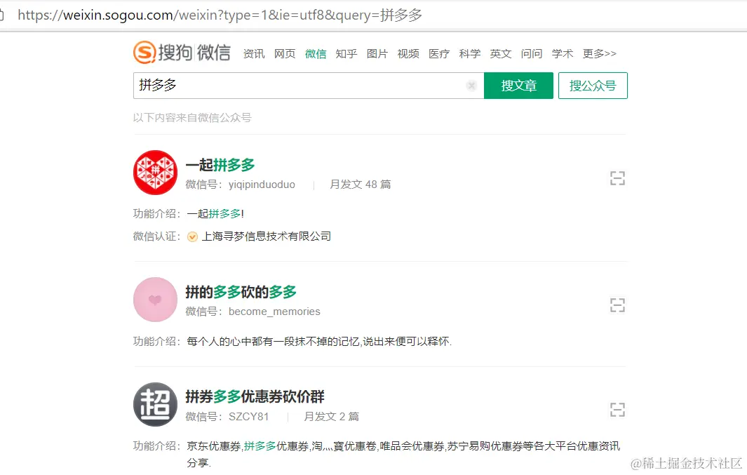Click the Sogou WeChat logo
747x475 pixels.
pos(182,52)
